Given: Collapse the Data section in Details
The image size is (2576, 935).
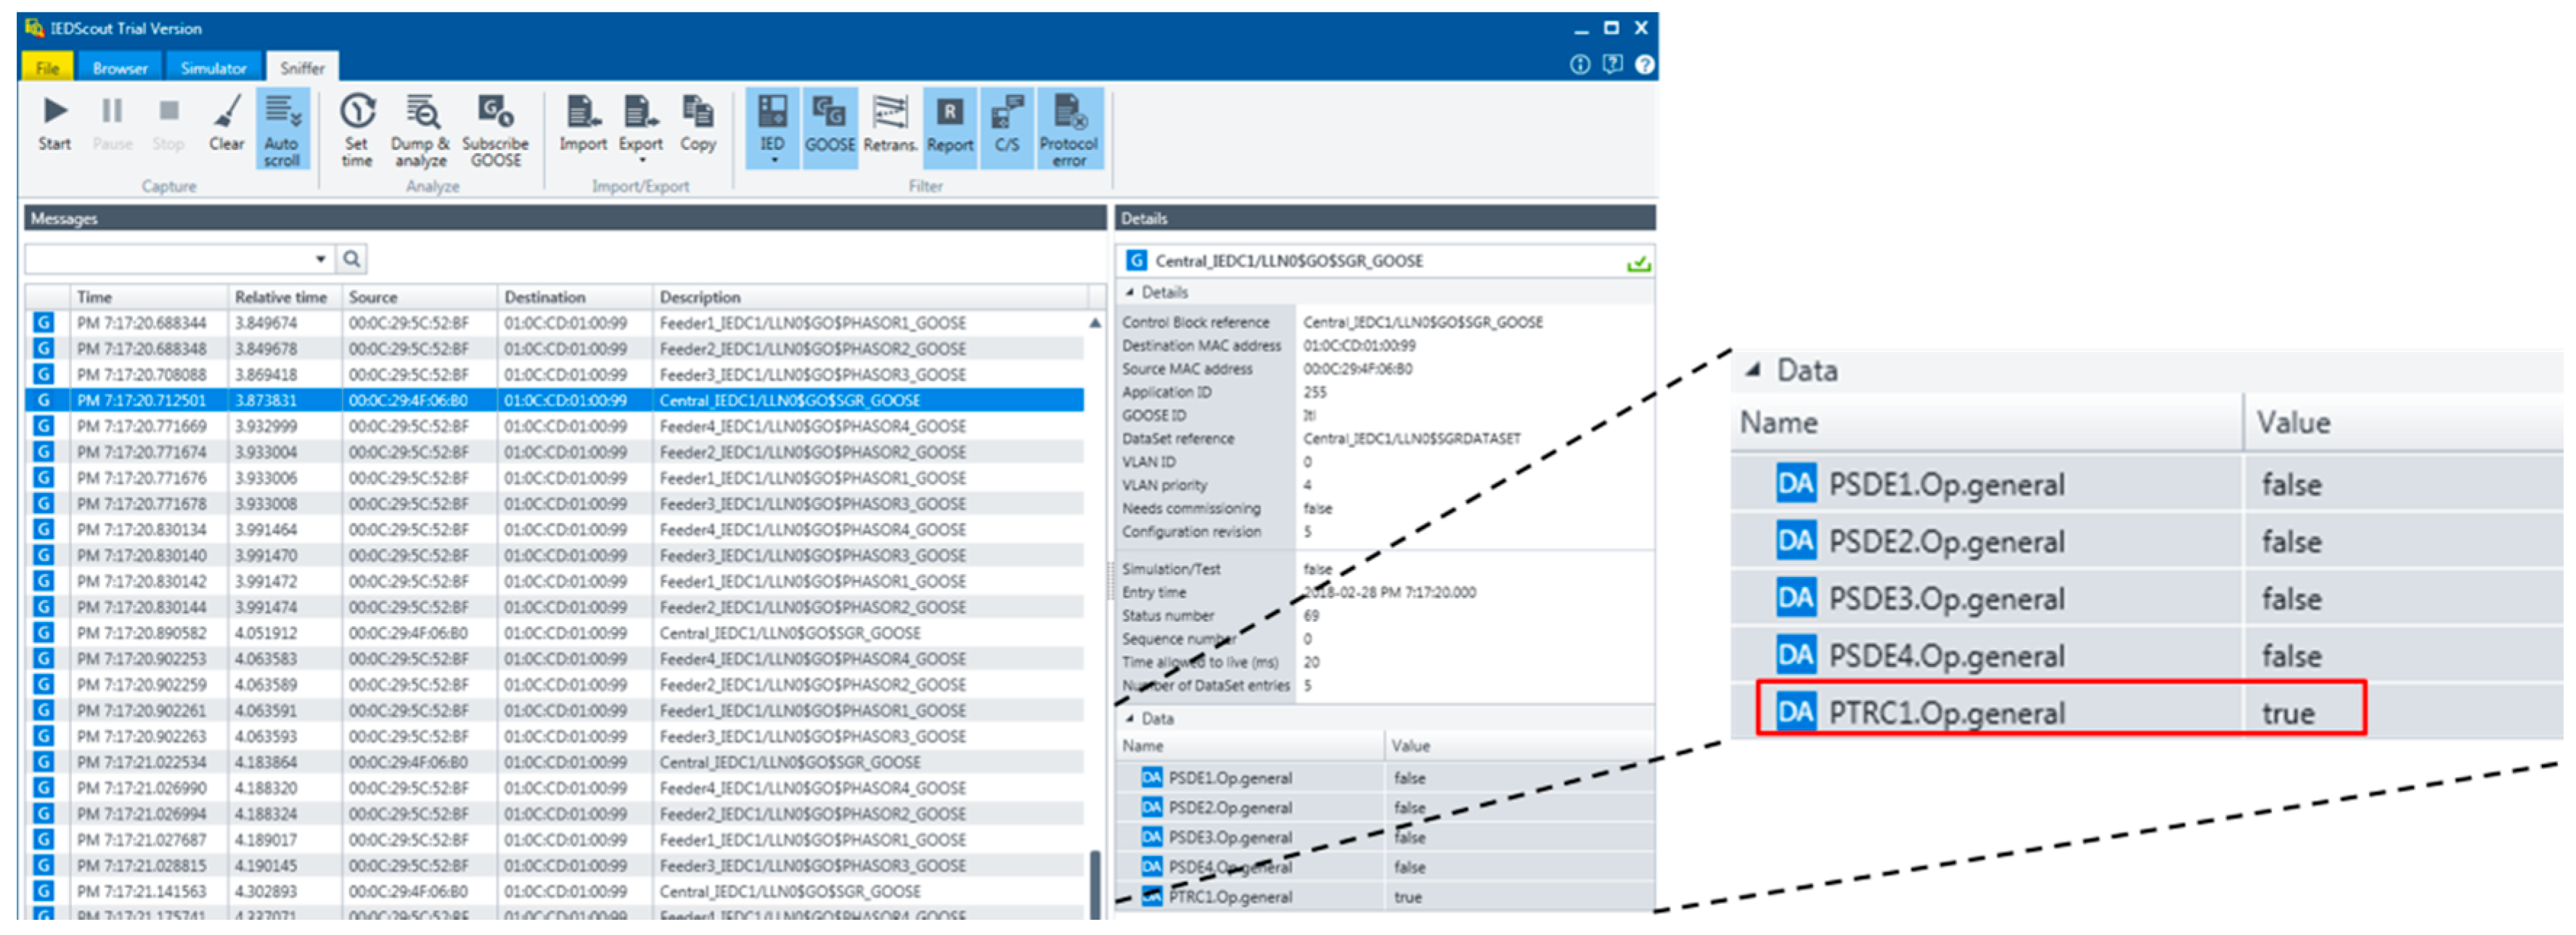Looking at the screenshot, I should tap(1130, 718).
